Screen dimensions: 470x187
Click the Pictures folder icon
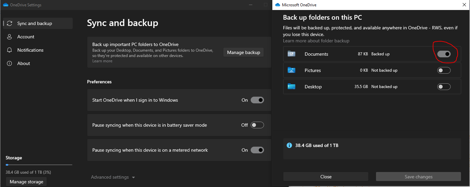(291, 70)
